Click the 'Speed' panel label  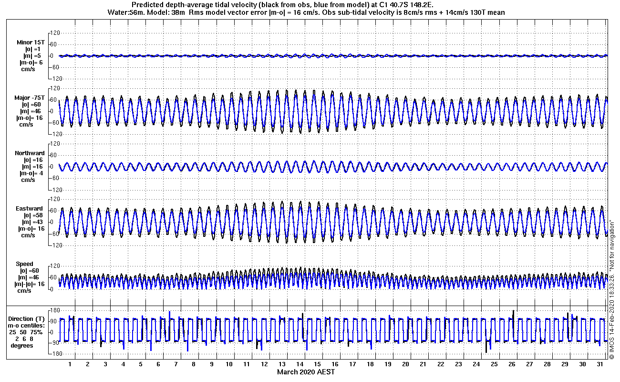25,264
